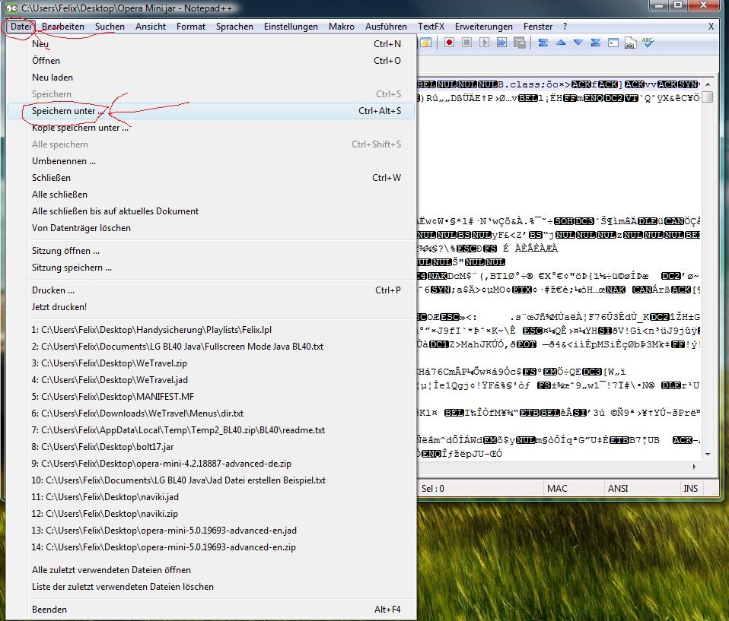Click the editor vertical scrollbar down arrow

coord(708,454)
